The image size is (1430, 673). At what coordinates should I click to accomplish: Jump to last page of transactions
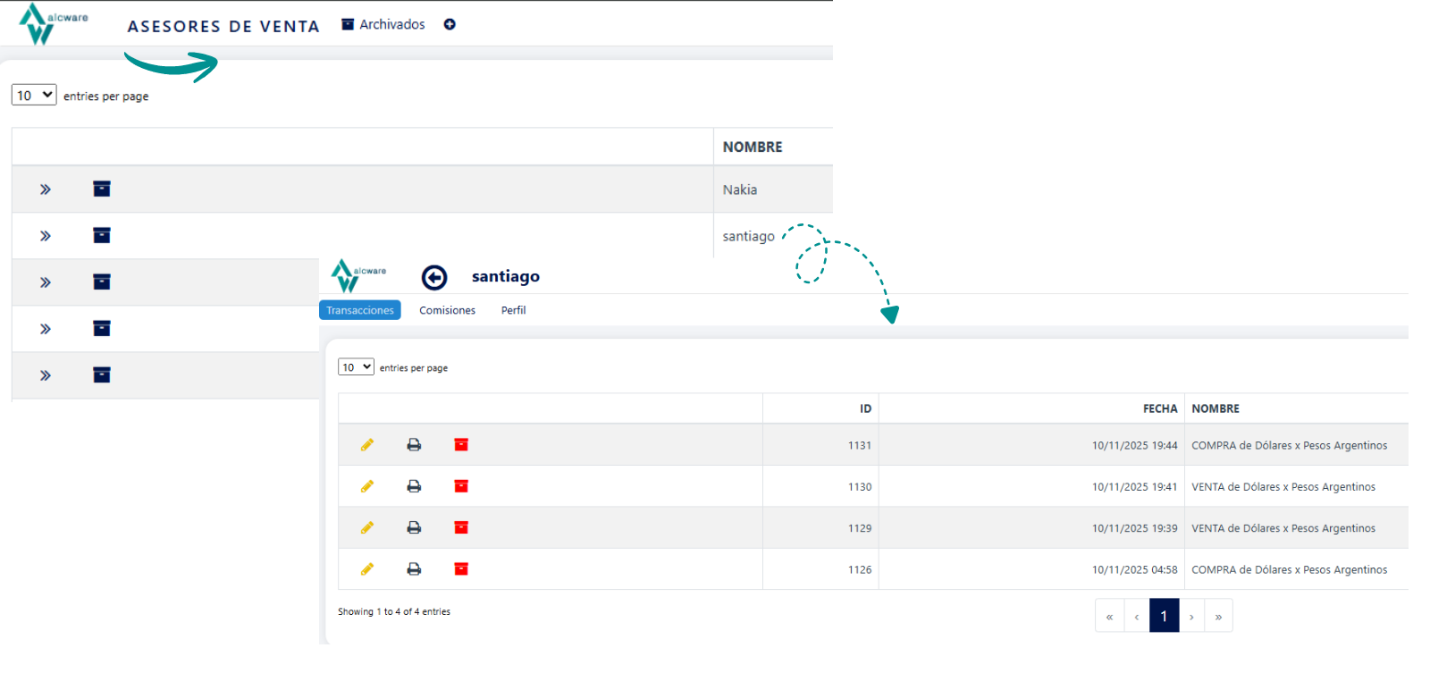pyautogui.click(x=1218, y=616)
